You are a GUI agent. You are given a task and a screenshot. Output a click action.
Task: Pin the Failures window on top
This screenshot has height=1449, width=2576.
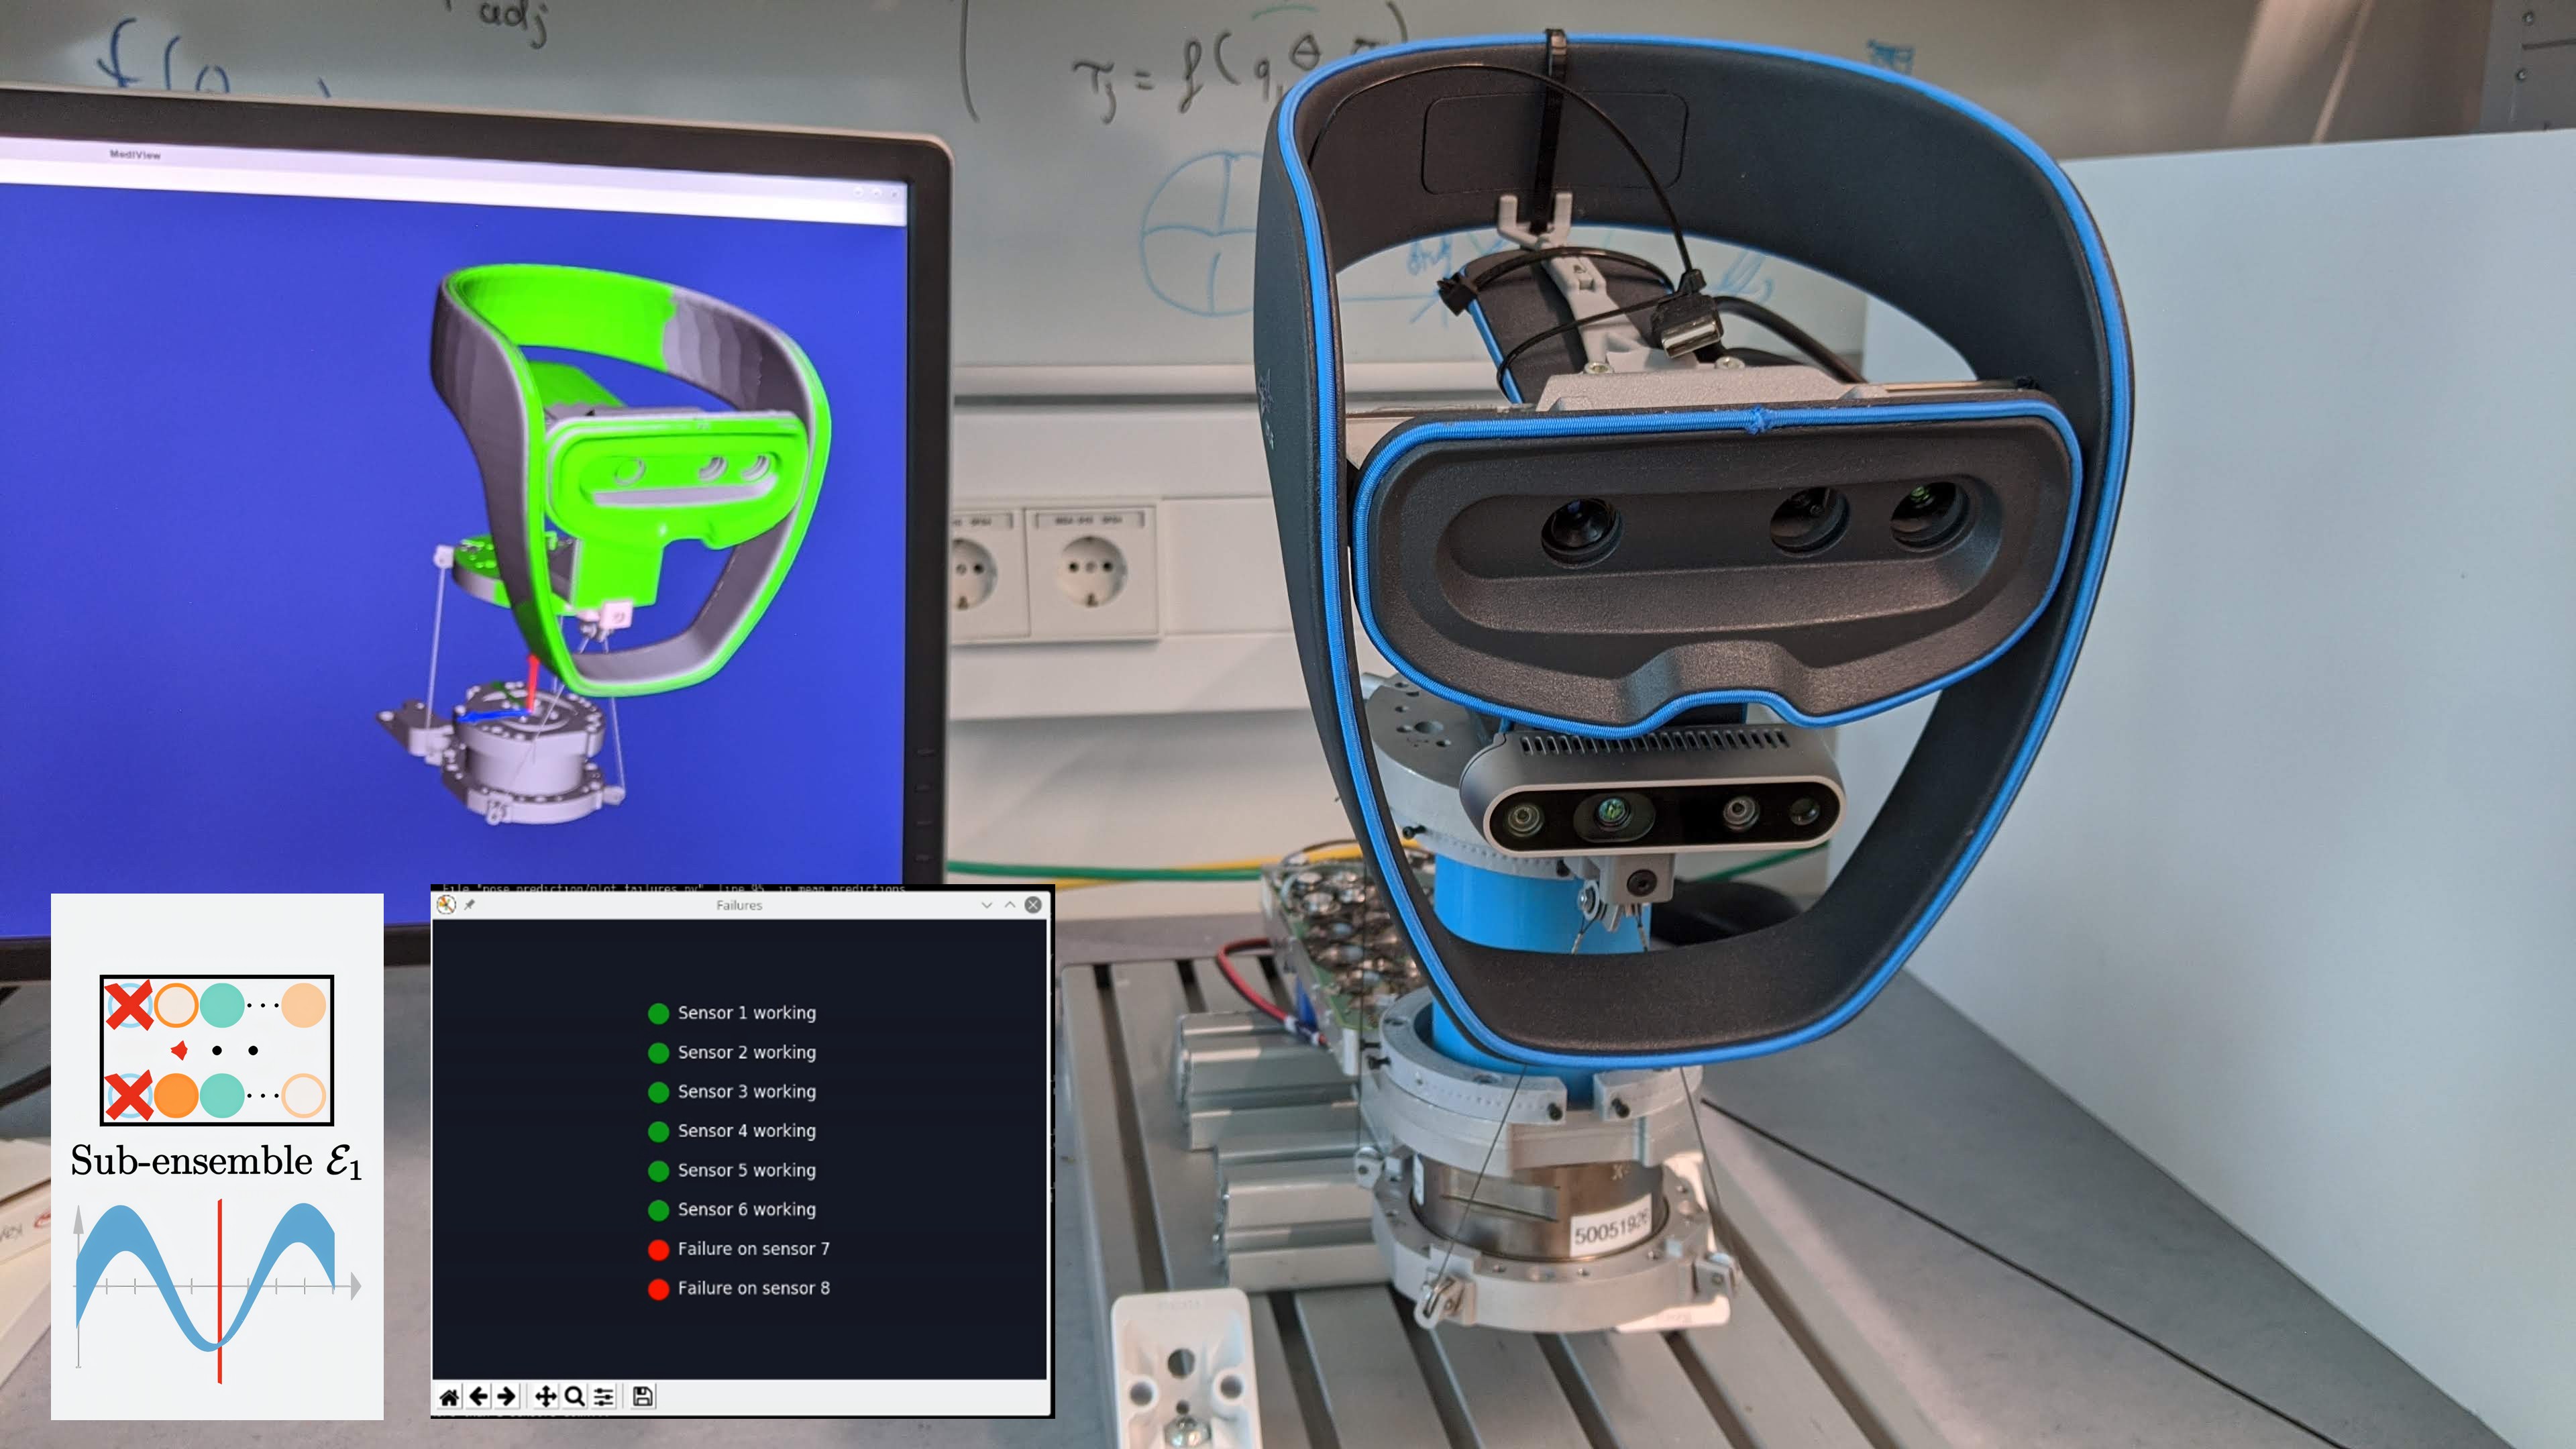coord(469,905)
